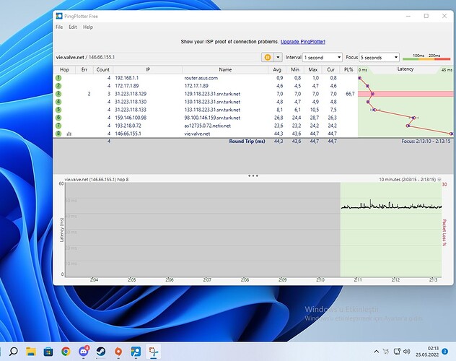Image resolution: width=456 pixels, height=361 pixels.
Task: Click the Count column header
Action: tap(103, 70)
